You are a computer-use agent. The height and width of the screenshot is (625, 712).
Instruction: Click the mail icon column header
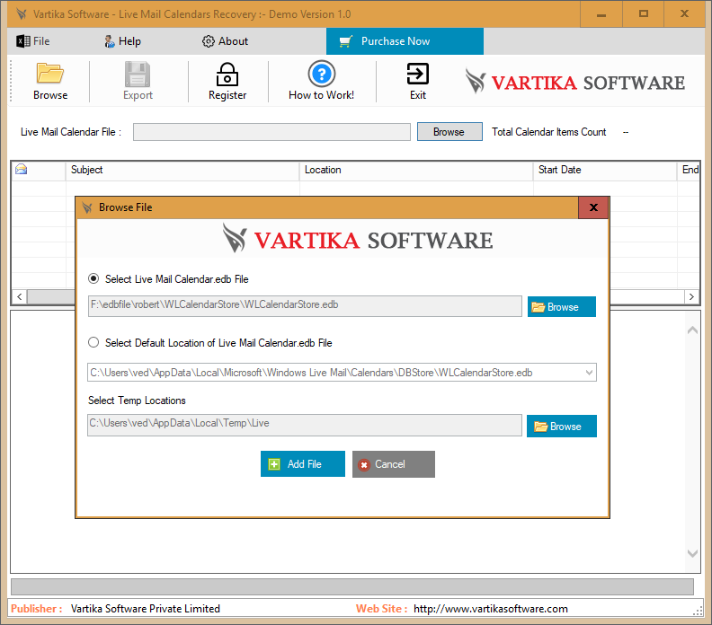(22, 170)
